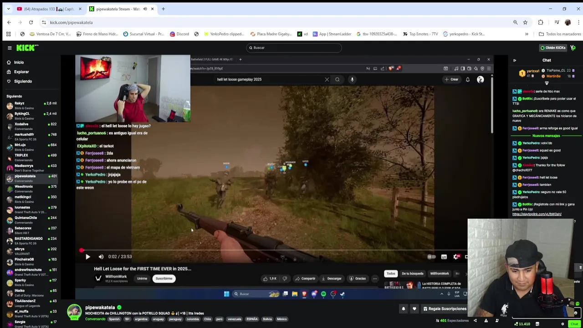The image size is (583, 328).
Task: Select the Todos filter chip
Action: (x=391, y=274)
